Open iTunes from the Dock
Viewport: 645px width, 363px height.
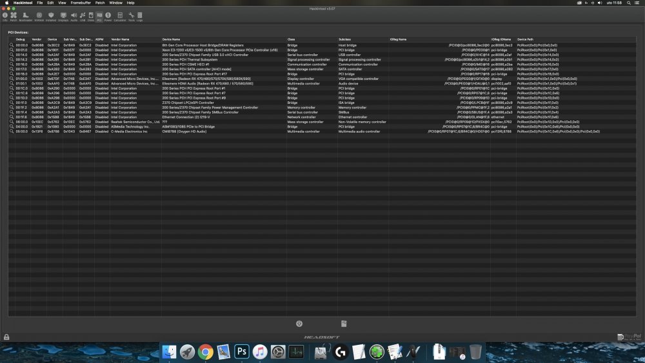coord(259,352)
